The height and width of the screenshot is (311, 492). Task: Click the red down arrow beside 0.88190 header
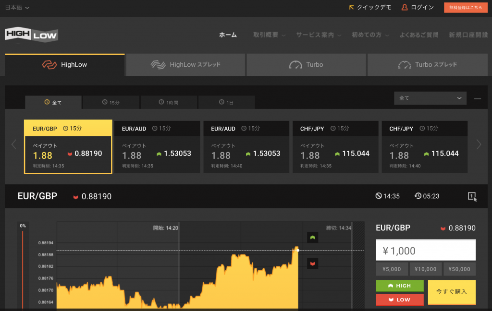(75, 197)
